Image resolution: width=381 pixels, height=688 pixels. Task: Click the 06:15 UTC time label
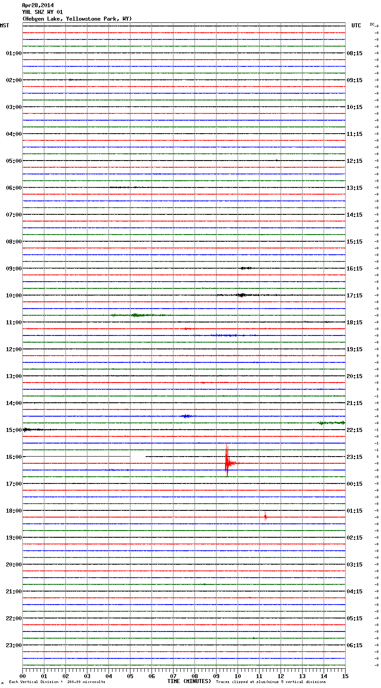(355, 645)
